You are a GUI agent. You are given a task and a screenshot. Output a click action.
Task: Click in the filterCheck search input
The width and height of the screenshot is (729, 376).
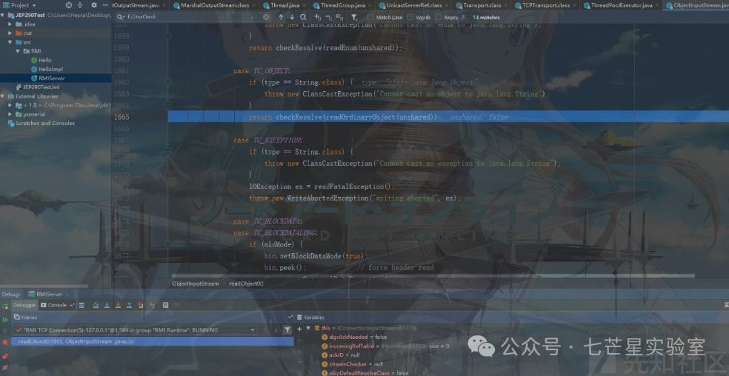[190, 17]
